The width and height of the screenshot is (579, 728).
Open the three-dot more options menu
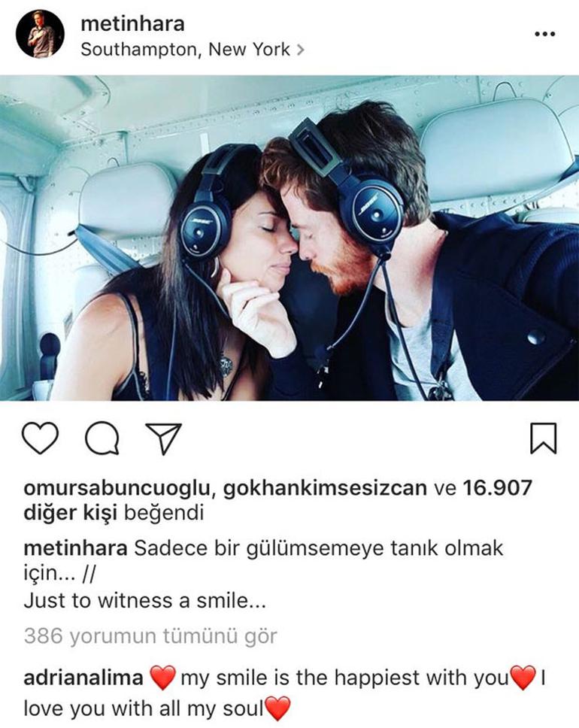[544, 34]
